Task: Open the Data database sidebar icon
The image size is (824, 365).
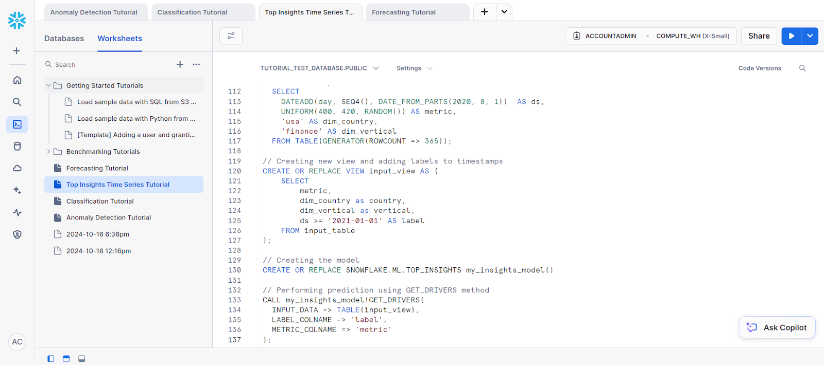Action: tap(17, 147)
